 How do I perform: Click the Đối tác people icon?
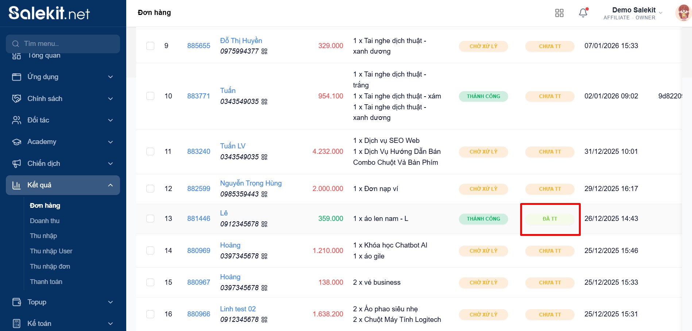pyautogui.click(x=17, y=120)
